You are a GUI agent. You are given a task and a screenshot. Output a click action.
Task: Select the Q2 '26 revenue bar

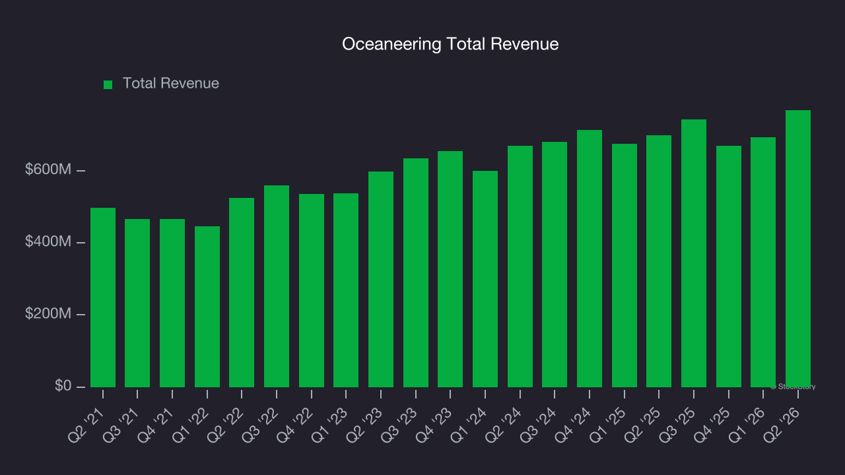[798, 249]
